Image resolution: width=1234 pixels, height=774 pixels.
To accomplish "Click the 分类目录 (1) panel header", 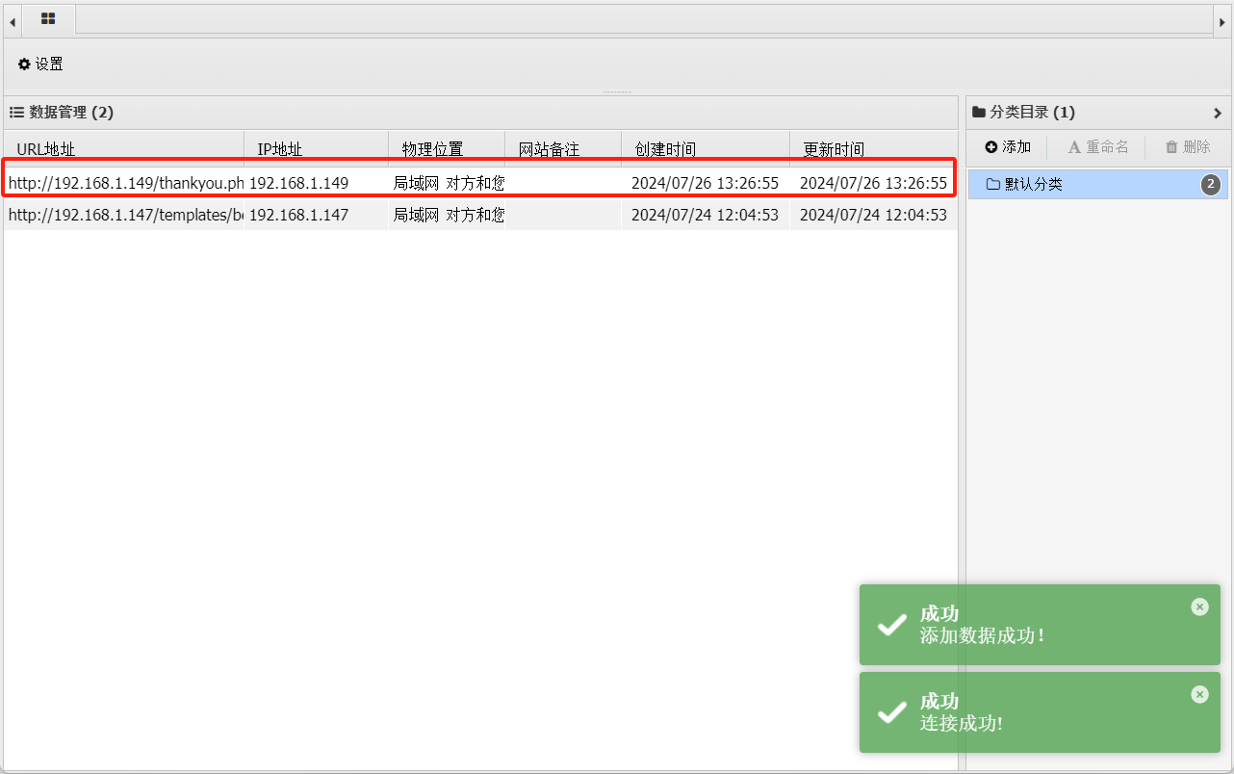I will 1098,113.
